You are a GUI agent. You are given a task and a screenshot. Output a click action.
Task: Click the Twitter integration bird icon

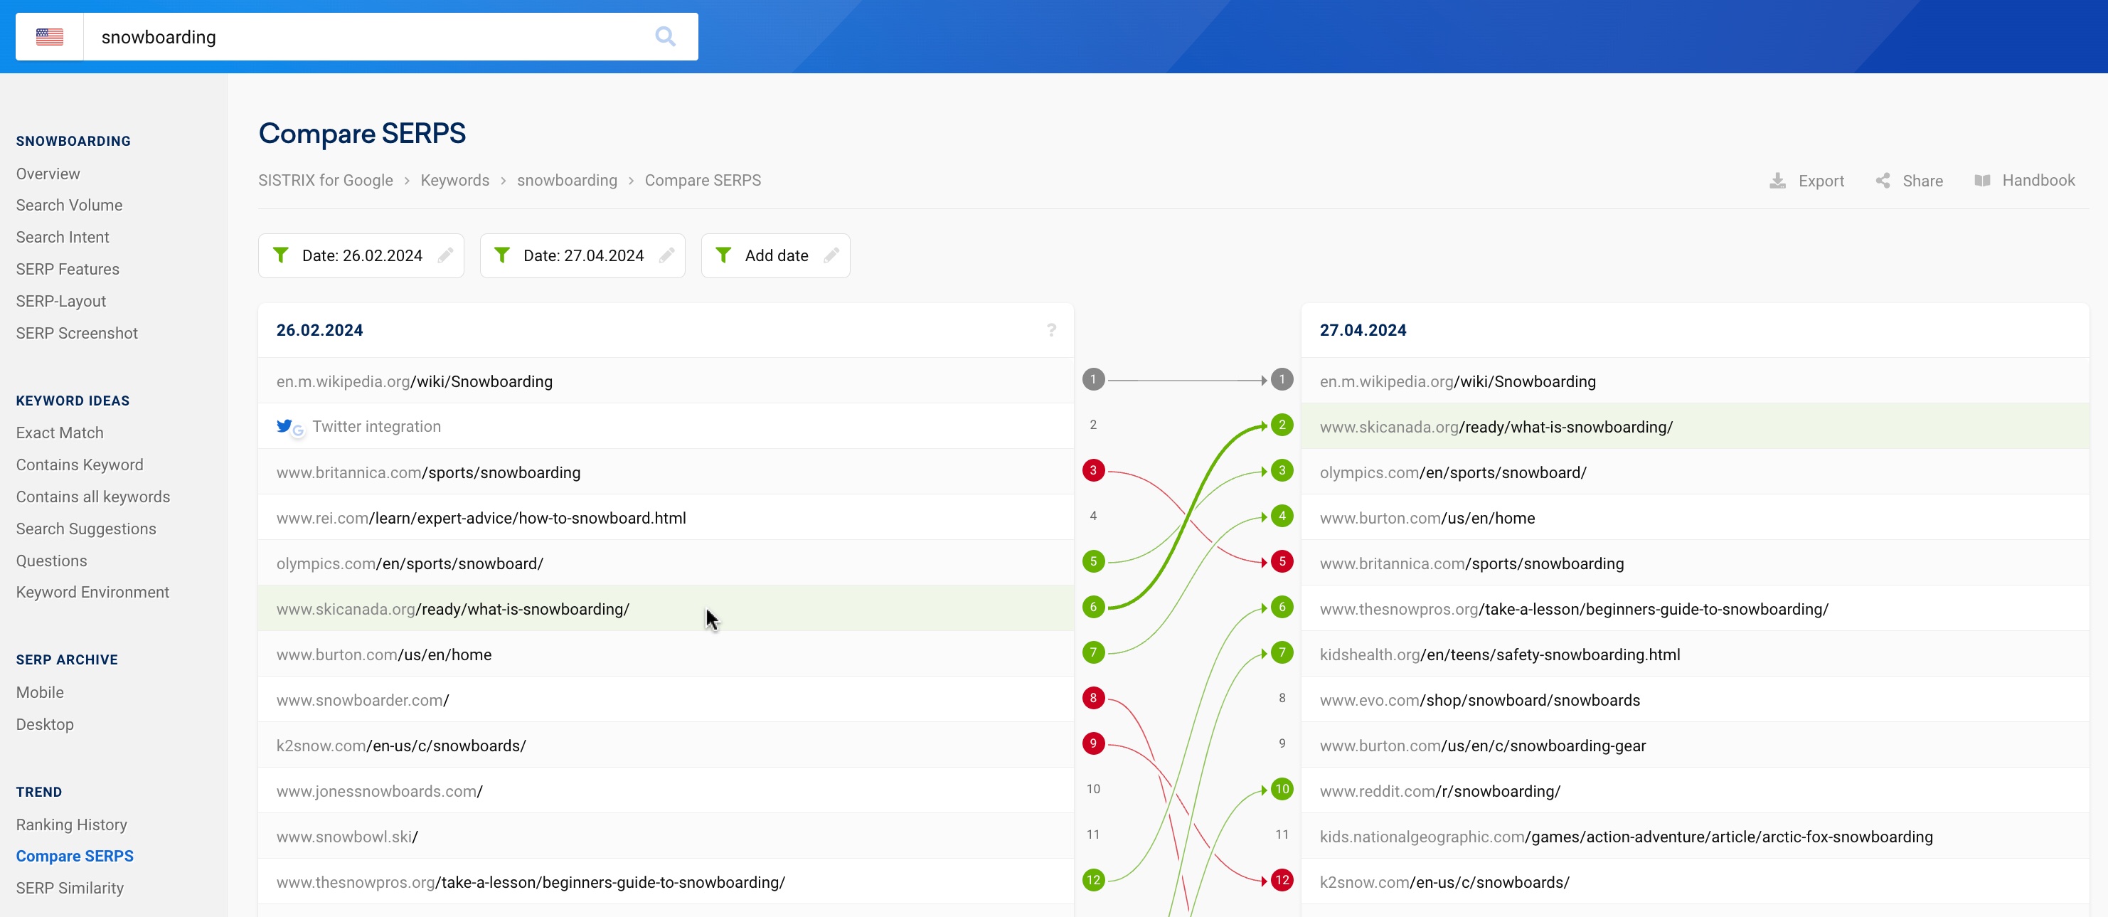(284, 425)
